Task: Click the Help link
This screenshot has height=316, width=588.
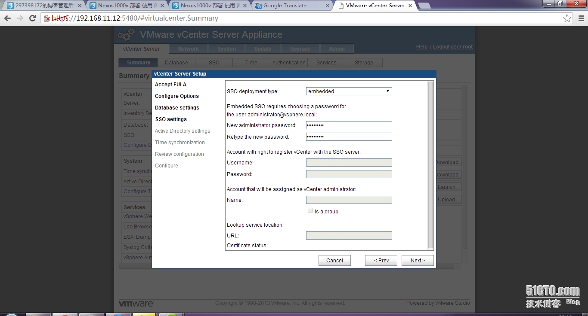Action: [422, 47]
